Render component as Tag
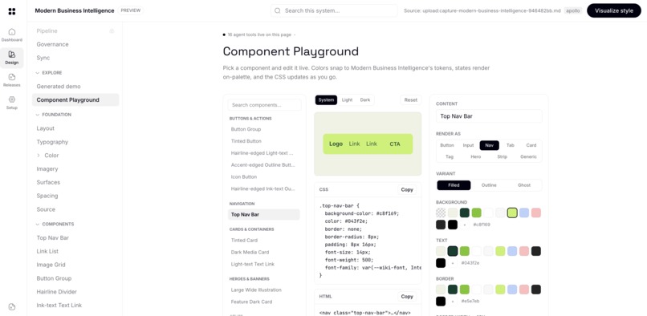The width and height of the screenshot is (647, 316). 450,156
